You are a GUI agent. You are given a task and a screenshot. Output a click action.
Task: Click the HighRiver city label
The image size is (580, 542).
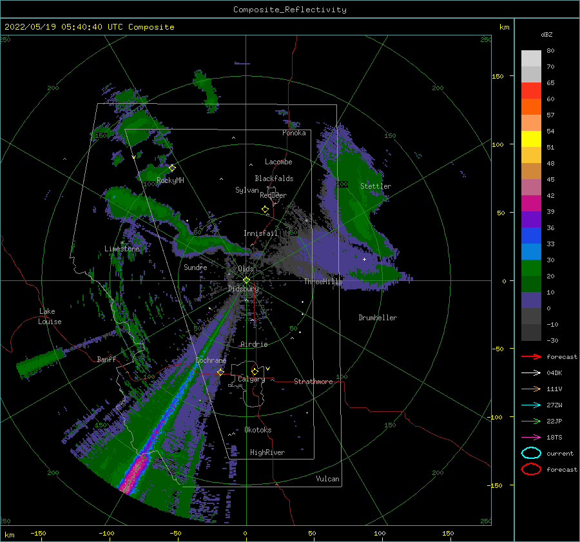[x=267, y=452]
